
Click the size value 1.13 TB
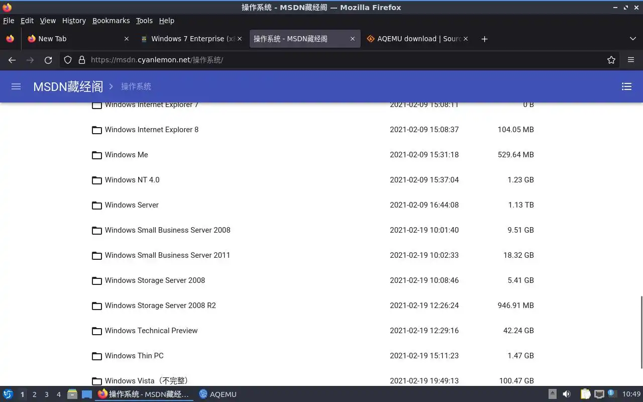pos(521,205)
